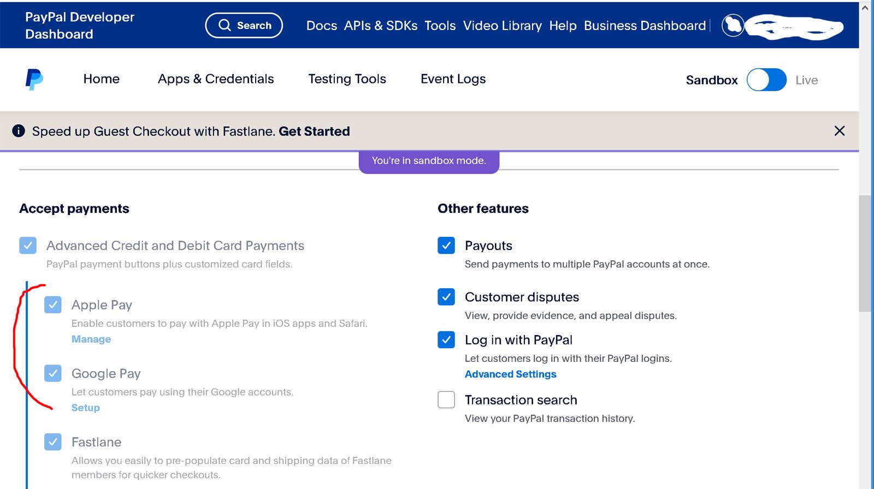The image size is (874, 489).
Task: Uncheck the Customer disputes checkbox
Action: pos(446,297)
